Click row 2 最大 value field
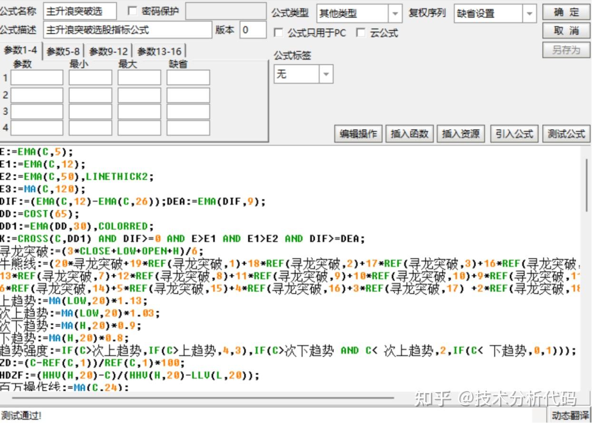Viewport: 592px width, 423px height. [140, 95]
